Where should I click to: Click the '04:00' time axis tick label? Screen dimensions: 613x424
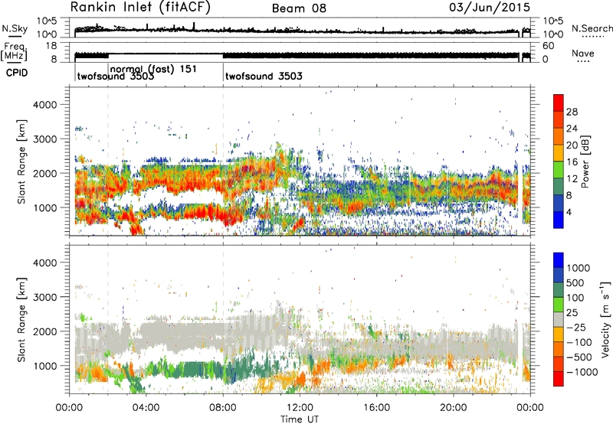coord(146,408)
